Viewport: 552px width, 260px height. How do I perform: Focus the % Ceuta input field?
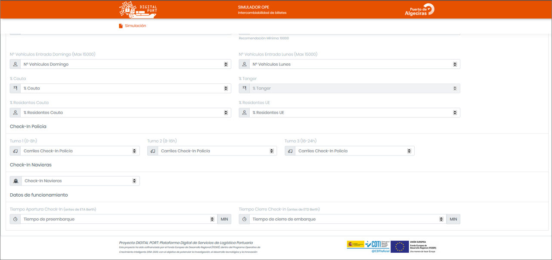click(x=126, y=88)
